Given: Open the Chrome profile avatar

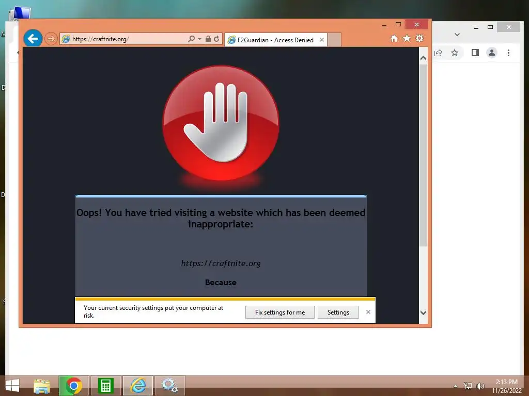Looking at the screenshot, I should (x=492, y=53).
